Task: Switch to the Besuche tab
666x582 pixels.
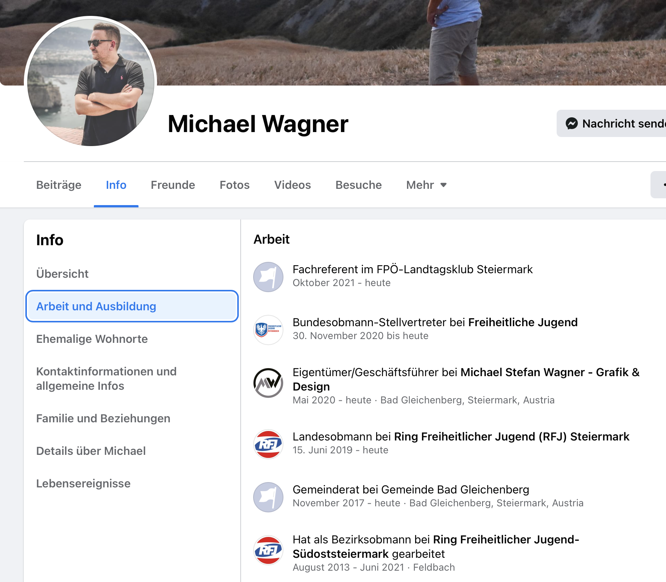Action: click(x=358, y=185)
